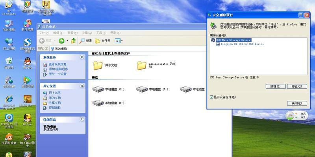Open the 编辑 menu
This screenshot has height=157, width=315.
[58, 33]
